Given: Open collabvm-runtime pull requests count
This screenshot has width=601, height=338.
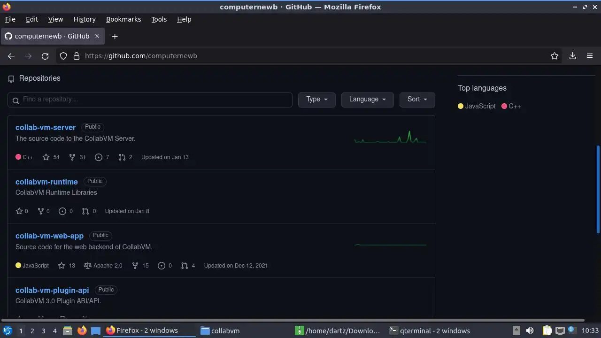Looking at the screenshot, I should [89, 211].
